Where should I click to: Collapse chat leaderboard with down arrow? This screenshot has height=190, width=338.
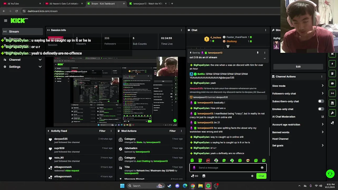228,46
